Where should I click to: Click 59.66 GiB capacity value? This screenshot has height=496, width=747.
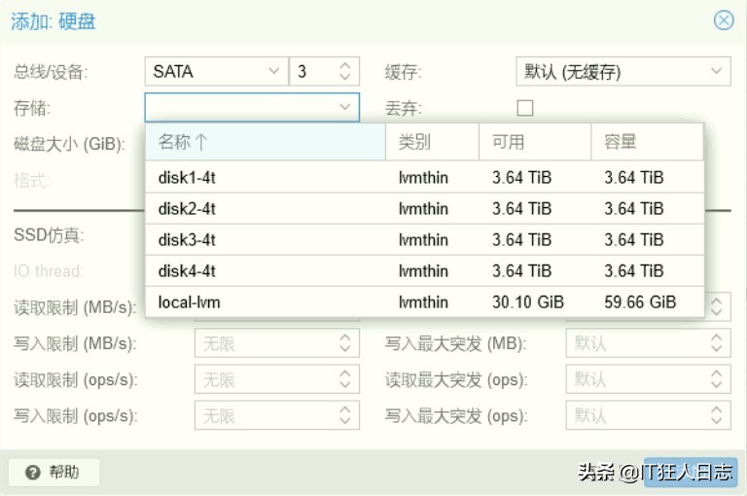(640, 302)
